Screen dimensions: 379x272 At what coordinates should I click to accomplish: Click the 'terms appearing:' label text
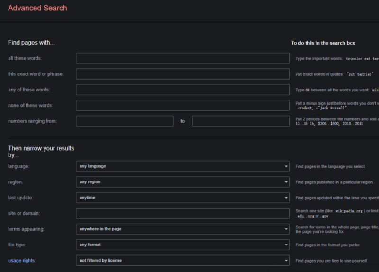tap(26, 229)
